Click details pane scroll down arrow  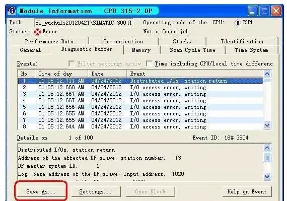[267, 176]
